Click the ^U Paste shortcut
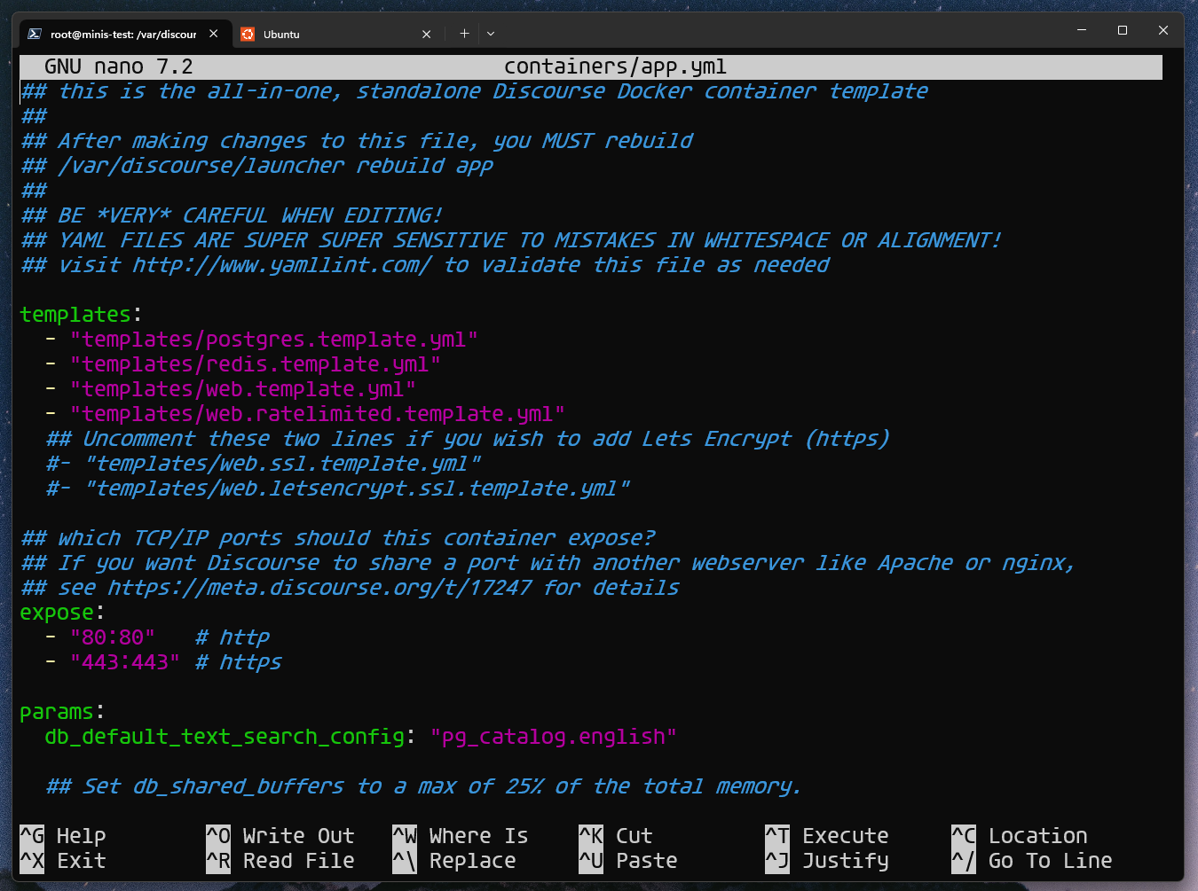1198x891 pixels. [x=628, y=861]
